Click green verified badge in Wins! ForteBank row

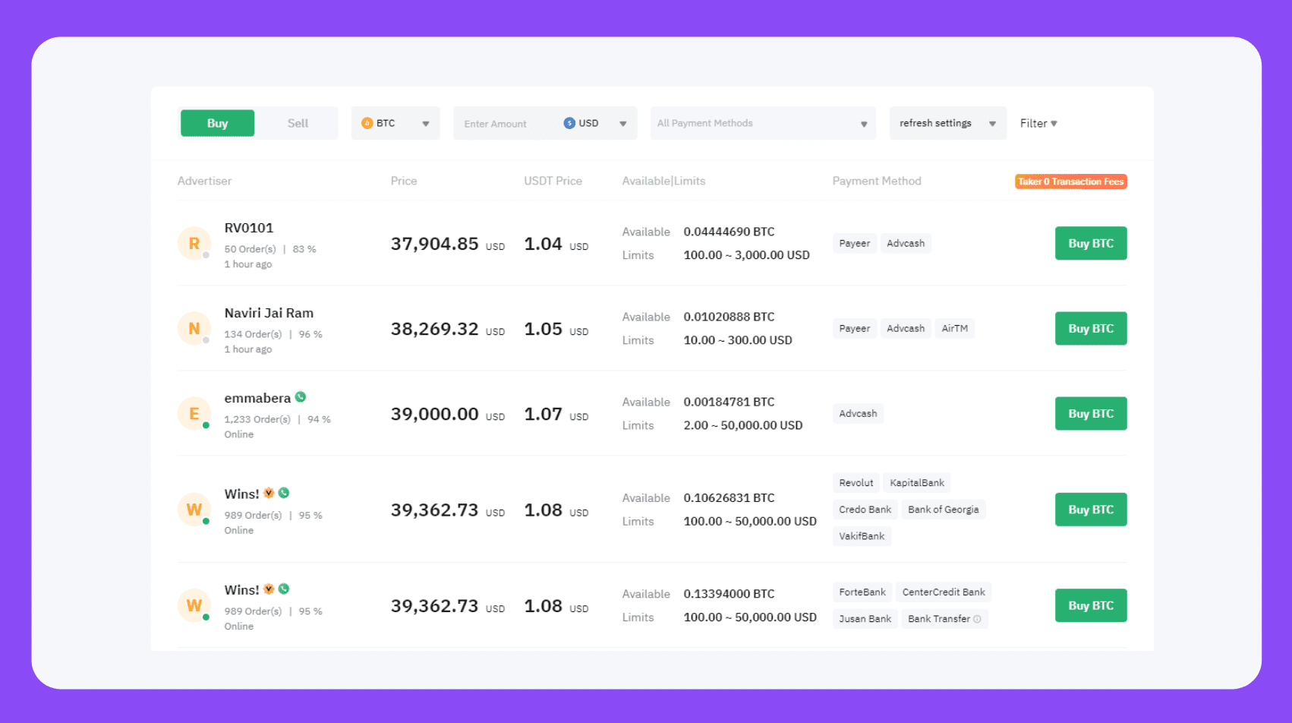(284, 589)
